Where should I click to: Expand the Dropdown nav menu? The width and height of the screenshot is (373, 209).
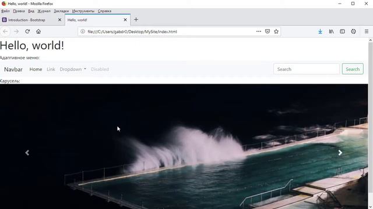73,69
